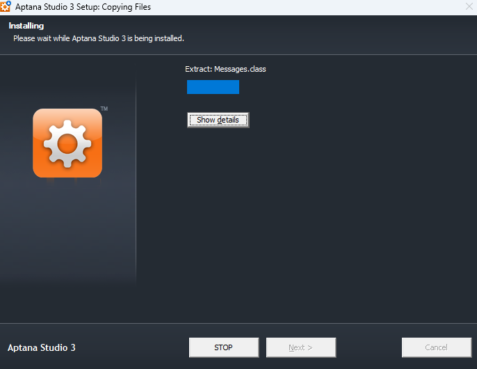Click the disabled Cancel button

click(x=436, y=347)
